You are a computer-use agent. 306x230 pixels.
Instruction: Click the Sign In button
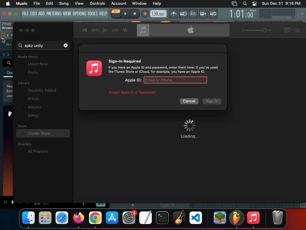click(x=212, y=101)
